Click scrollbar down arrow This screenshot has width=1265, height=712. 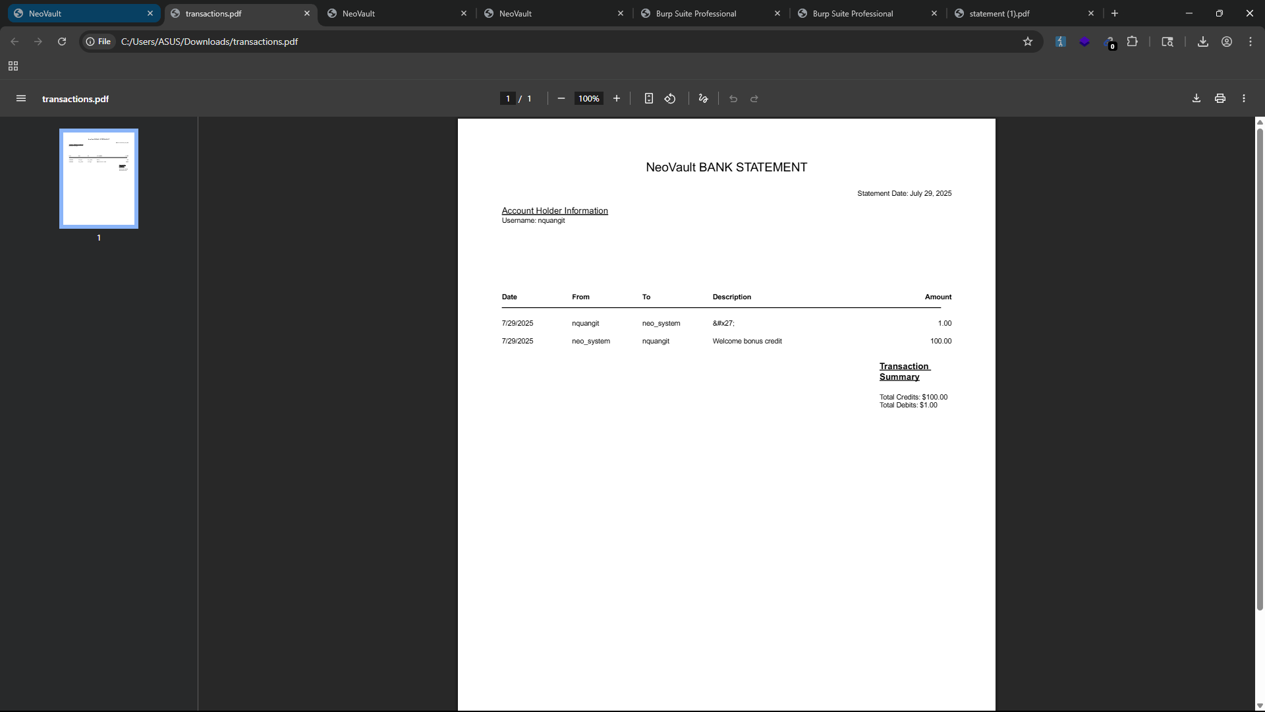pyautogui.click(x=1260, y=706)
